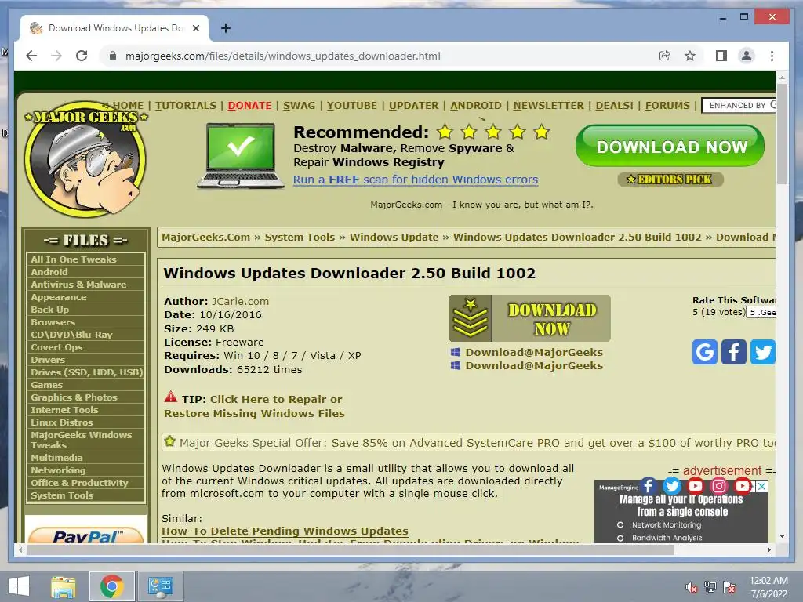The height and width of the screenshot is (602, 803).
Task: Click the red warning triangle TIP icon
Action: click(170, 397)
